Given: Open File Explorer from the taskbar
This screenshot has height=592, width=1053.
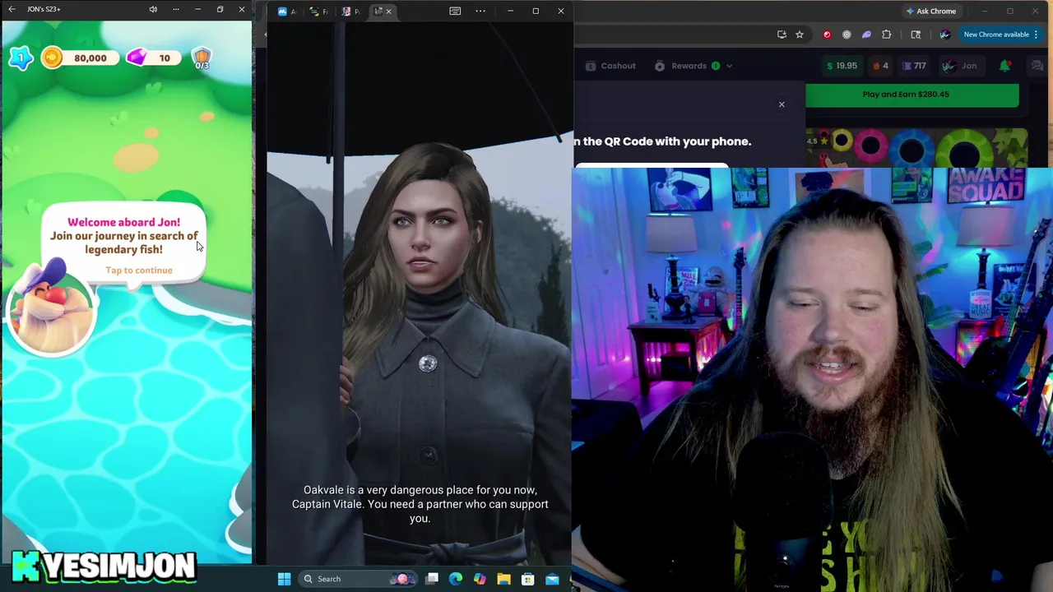Looking at the screenshot, I should [x=503, y=579].
